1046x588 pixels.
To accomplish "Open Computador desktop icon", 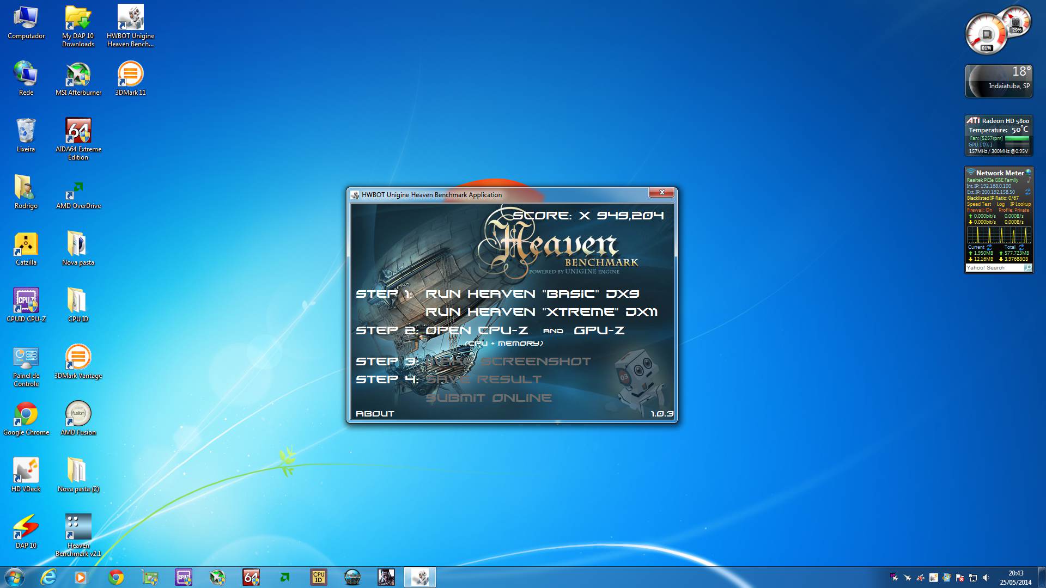I will point(26,23).
